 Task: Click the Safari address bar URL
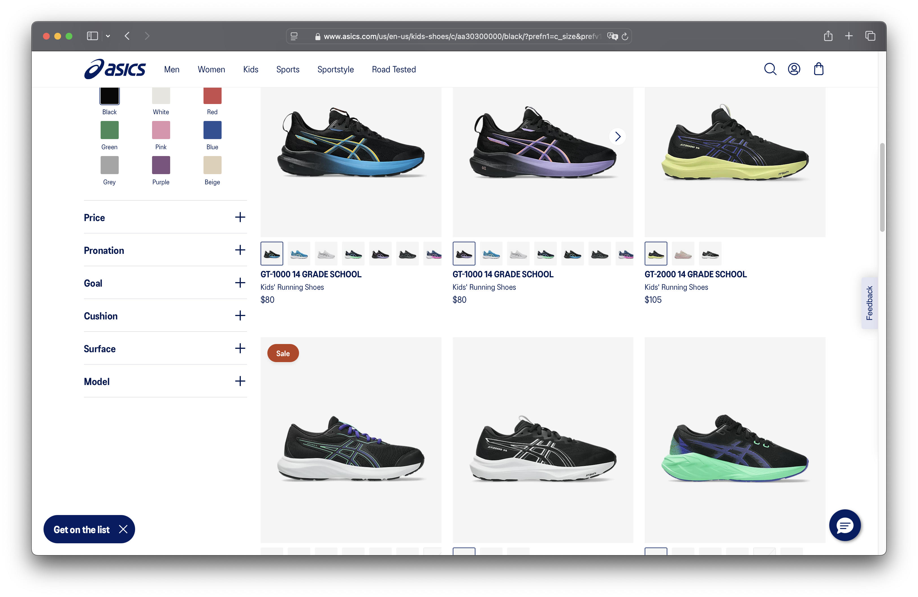tap(462, 36)
